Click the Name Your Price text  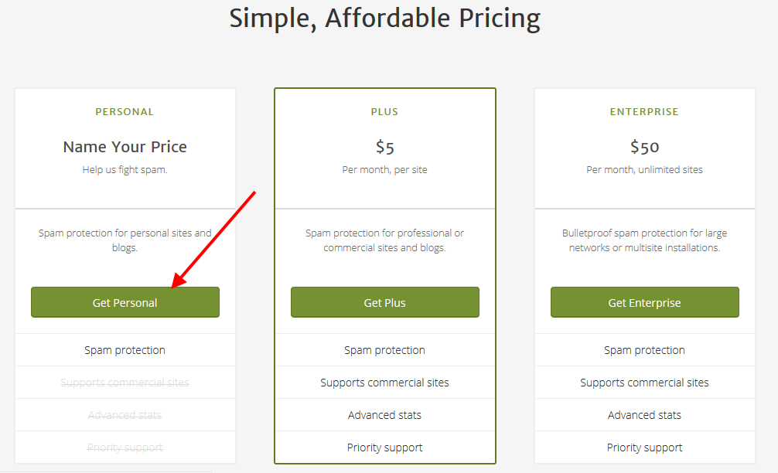(x=125, y=147)
